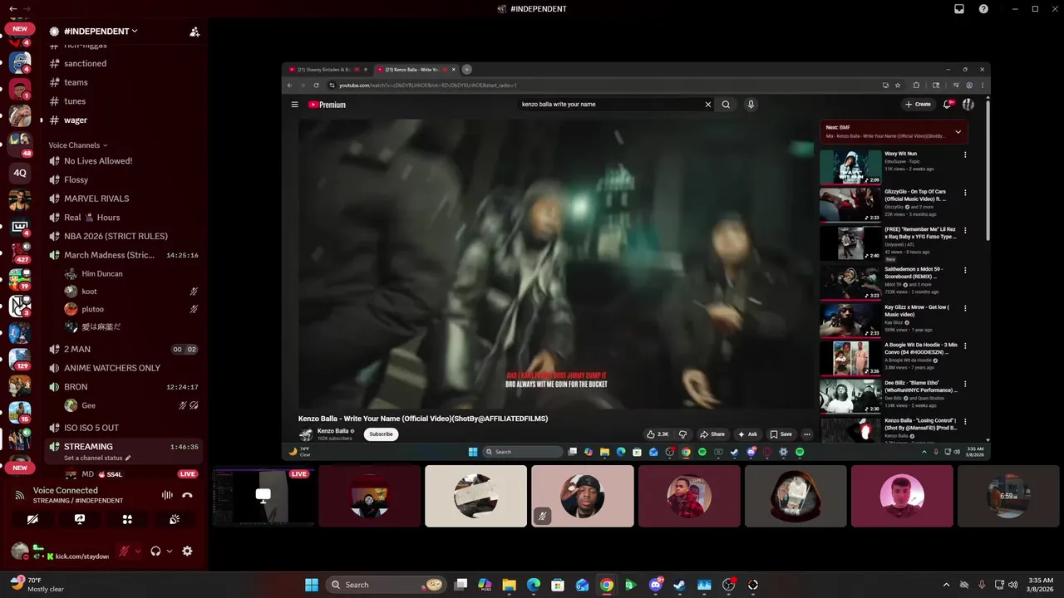Click the voice connection signal icon
Image resolution: width=1064 pixels, height=598 pixels.
click(19, 495)
